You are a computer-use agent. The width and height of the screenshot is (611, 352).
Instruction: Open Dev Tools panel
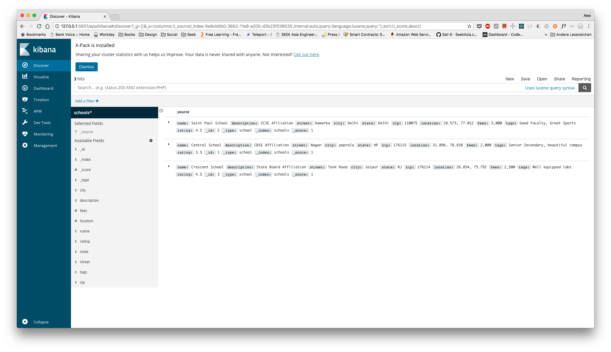(x=42, y=122)
